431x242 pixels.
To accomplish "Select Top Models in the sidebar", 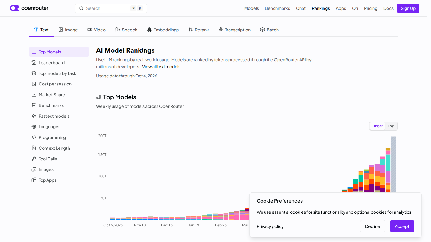I will click(x=59, y=52).
